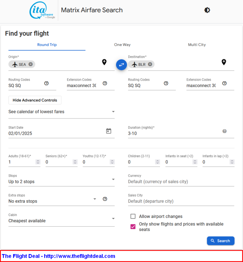Image resolution: width=243 pixels, height=262 pixels.
Task: Click the Find your flight heading
Action: tap(27, 33)
